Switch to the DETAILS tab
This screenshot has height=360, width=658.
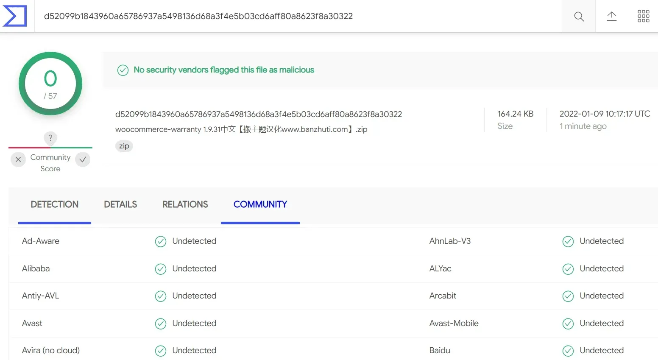tap(120, 204)
